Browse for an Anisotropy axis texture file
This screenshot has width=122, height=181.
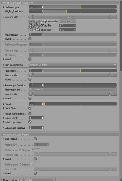coord(114,94)
